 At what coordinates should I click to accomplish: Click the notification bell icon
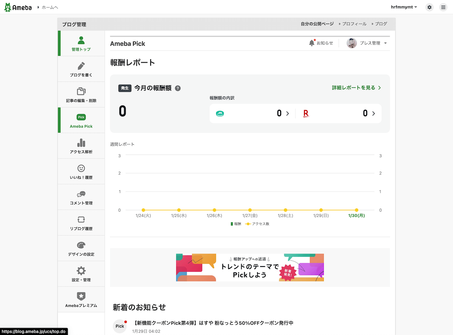pyautogui.click(x=312, y=43)
